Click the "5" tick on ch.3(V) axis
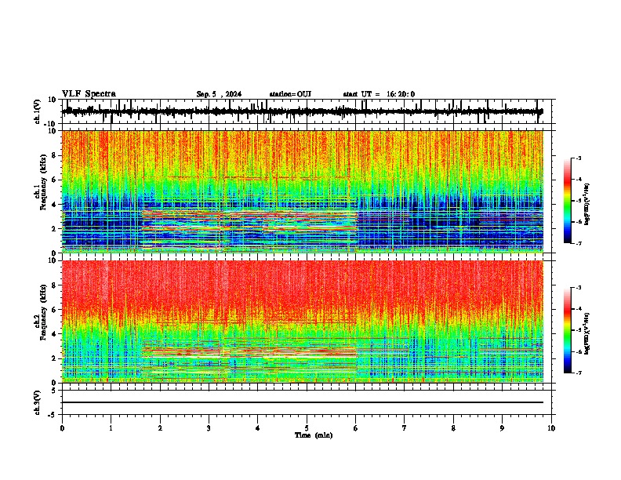Image resolution: width=621 pixels, height=480 pixels. 55,390
